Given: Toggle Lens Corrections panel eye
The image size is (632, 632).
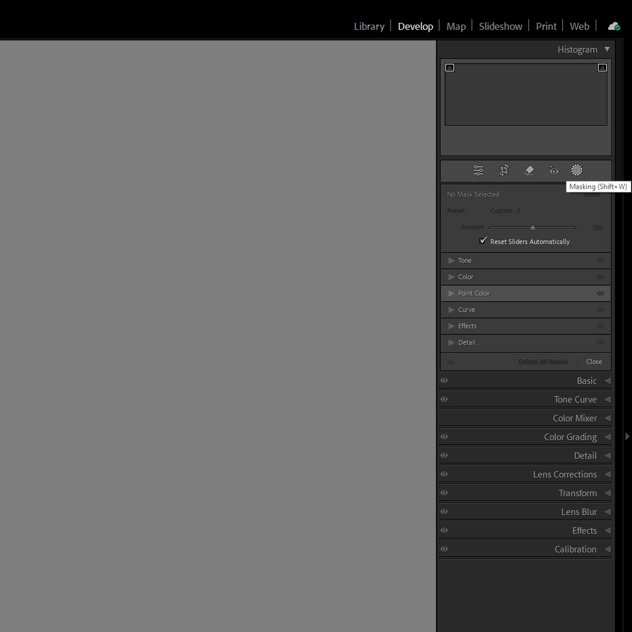Looking at the screenshot, I should point(444,474).
